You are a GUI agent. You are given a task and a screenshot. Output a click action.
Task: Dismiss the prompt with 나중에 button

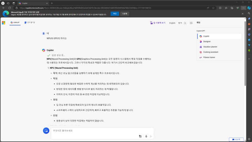click(x=124, y=14)
